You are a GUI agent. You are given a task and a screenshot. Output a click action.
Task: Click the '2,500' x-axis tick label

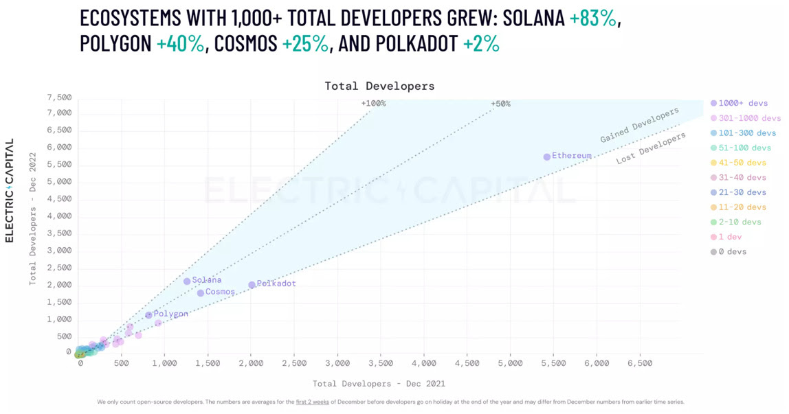294,363
